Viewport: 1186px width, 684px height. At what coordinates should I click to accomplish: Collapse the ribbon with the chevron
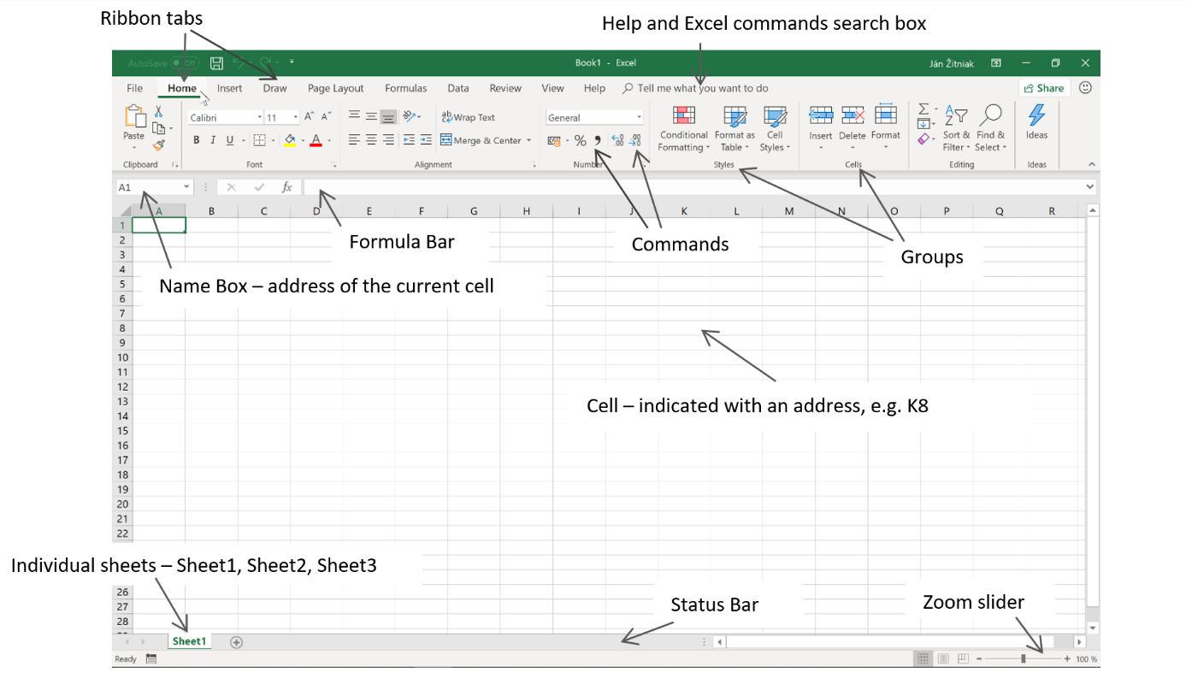[x=1091, y=164]
